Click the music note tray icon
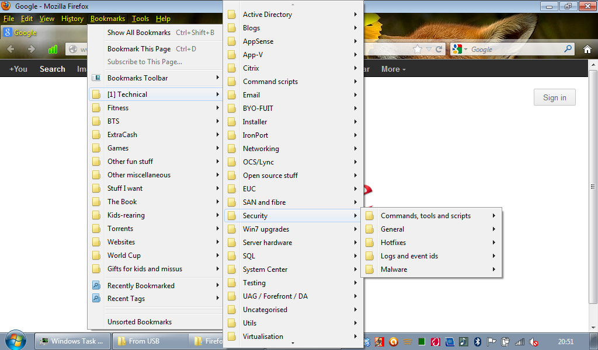 463,342
